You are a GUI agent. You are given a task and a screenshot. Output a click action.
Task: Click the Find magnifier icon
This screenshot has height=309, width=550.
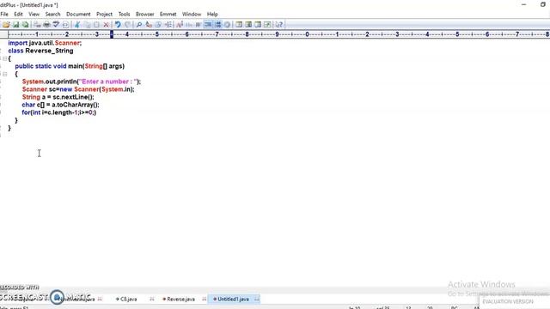[x=139, y=25]
